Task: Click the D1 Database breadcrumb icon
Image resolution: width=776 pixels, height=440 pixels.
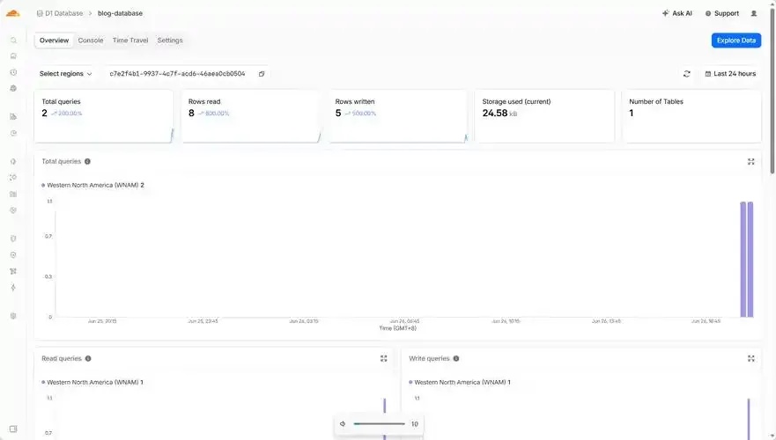Action: (40, 13)
